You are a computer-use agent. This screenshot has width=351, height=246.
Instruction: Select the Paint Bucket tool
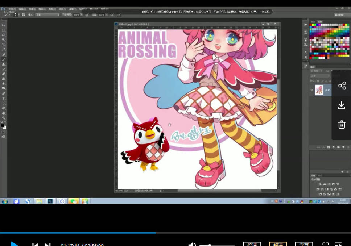[3, 79]
